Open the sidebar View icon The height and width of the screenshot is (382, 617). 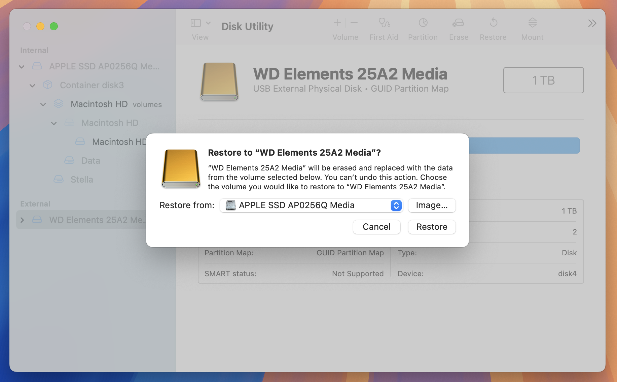pos(195,23)
